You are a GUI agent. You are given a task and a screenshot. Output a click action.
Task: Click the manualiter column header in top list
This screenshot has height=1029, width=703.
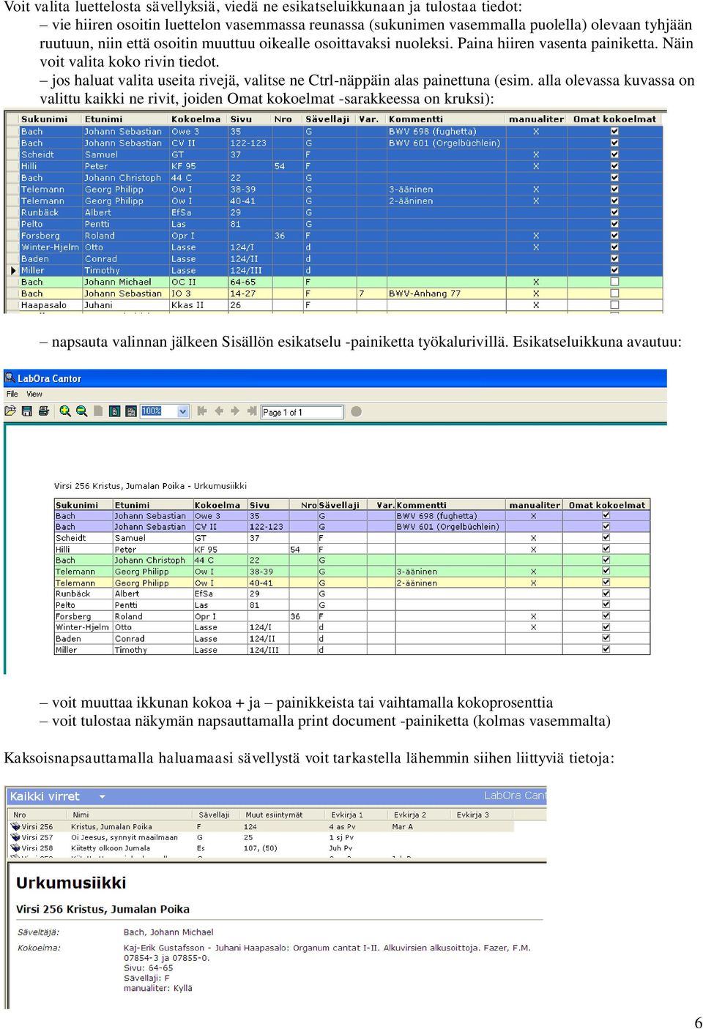coord(537,119)
